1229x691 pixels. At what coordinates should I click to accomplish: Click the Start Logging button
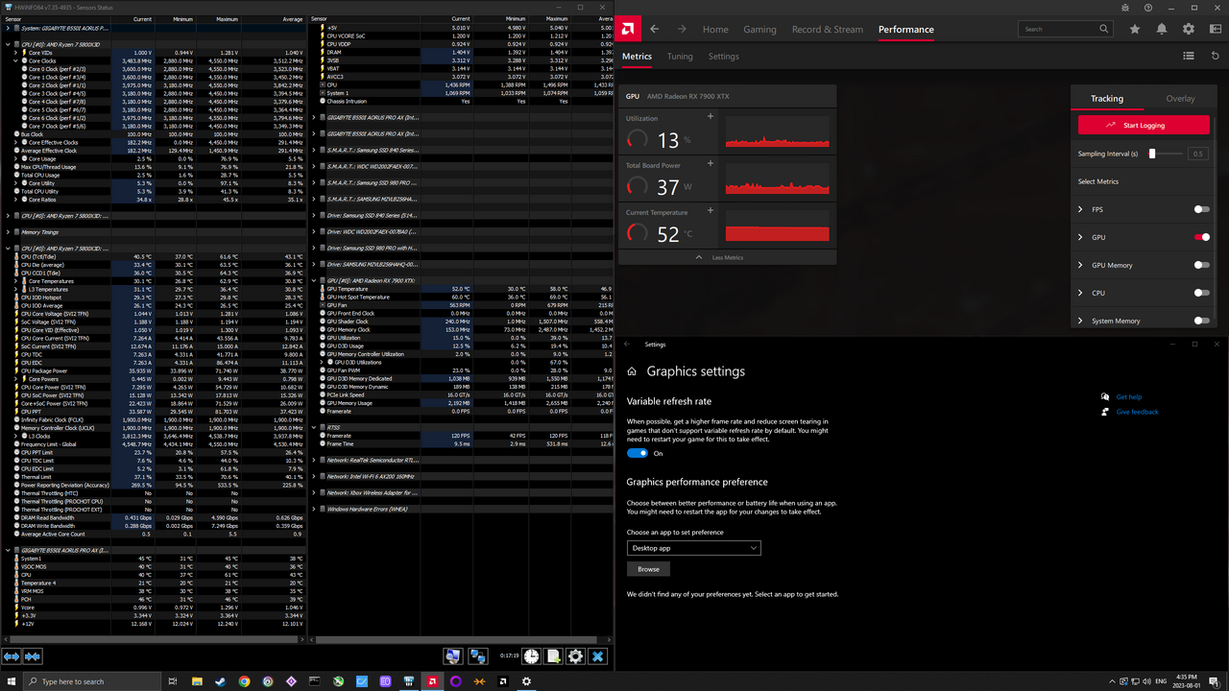[1143, 125]
